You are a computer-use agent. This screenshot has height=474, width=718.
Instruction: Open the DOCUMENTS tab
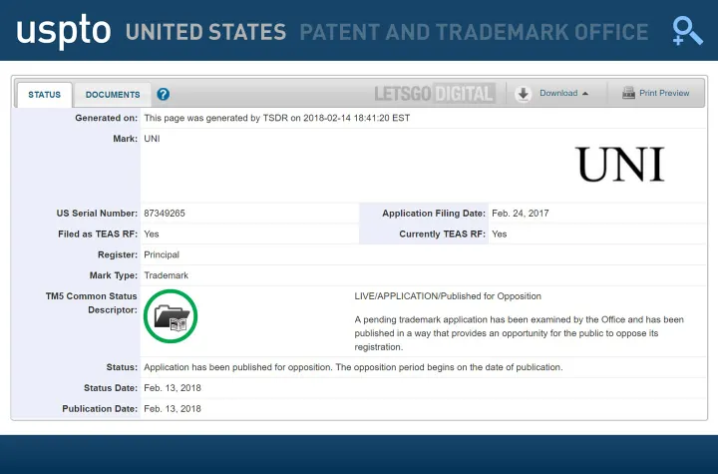click(x=113, y=95)
